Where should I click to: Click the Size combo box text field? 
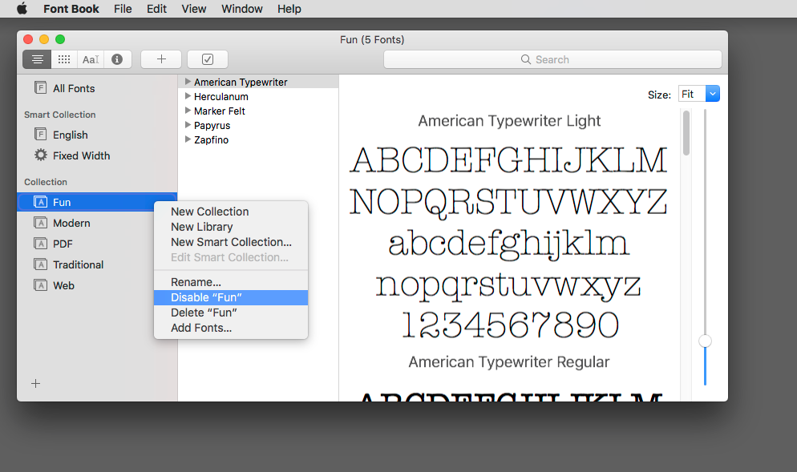[x=692, y=94]
